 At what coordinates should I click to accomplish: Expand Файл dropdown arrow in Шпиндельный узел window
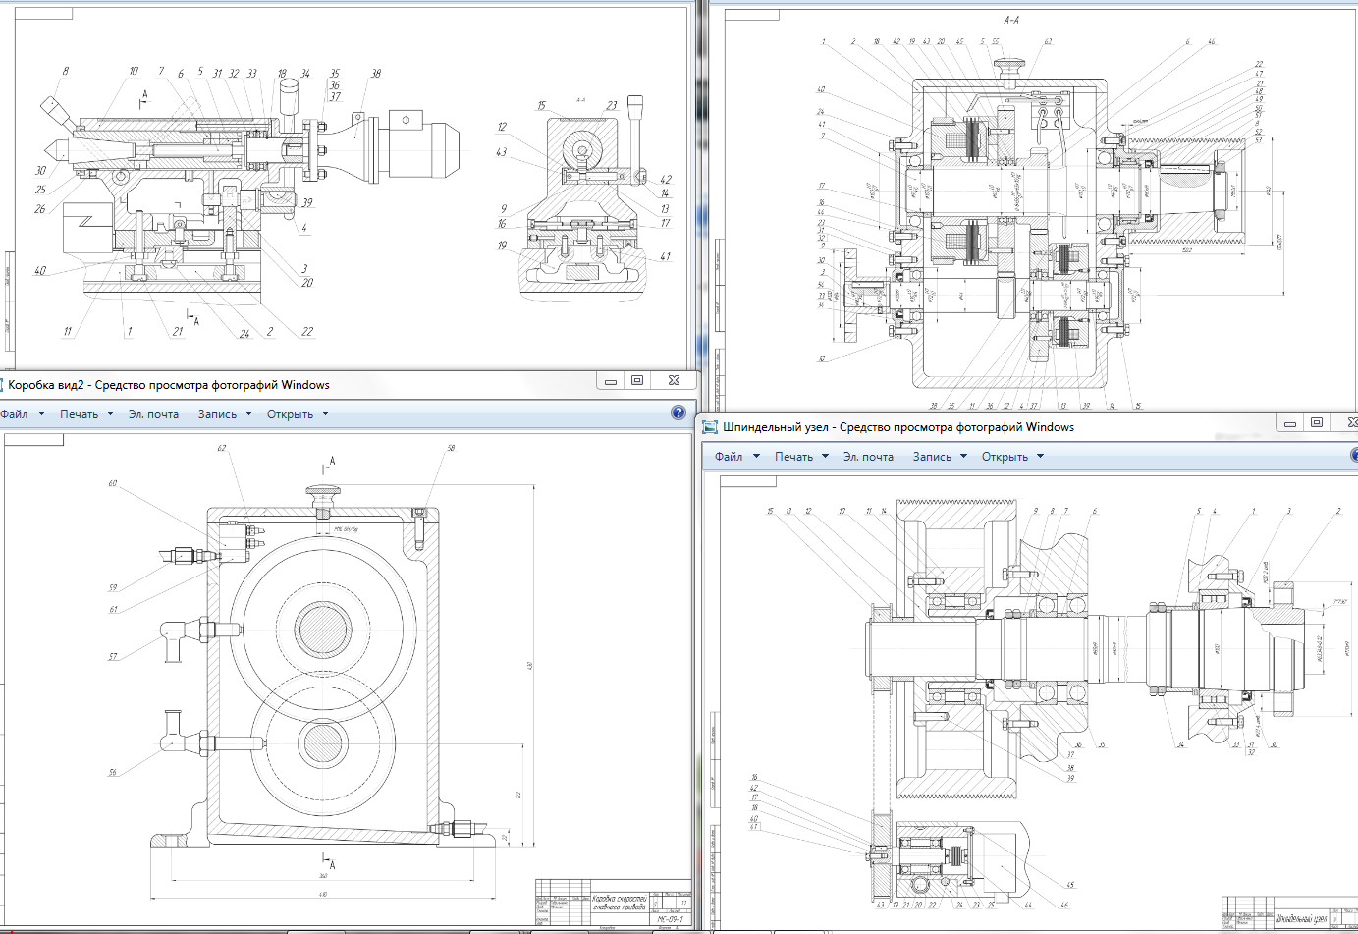click(x=756, y=457)
